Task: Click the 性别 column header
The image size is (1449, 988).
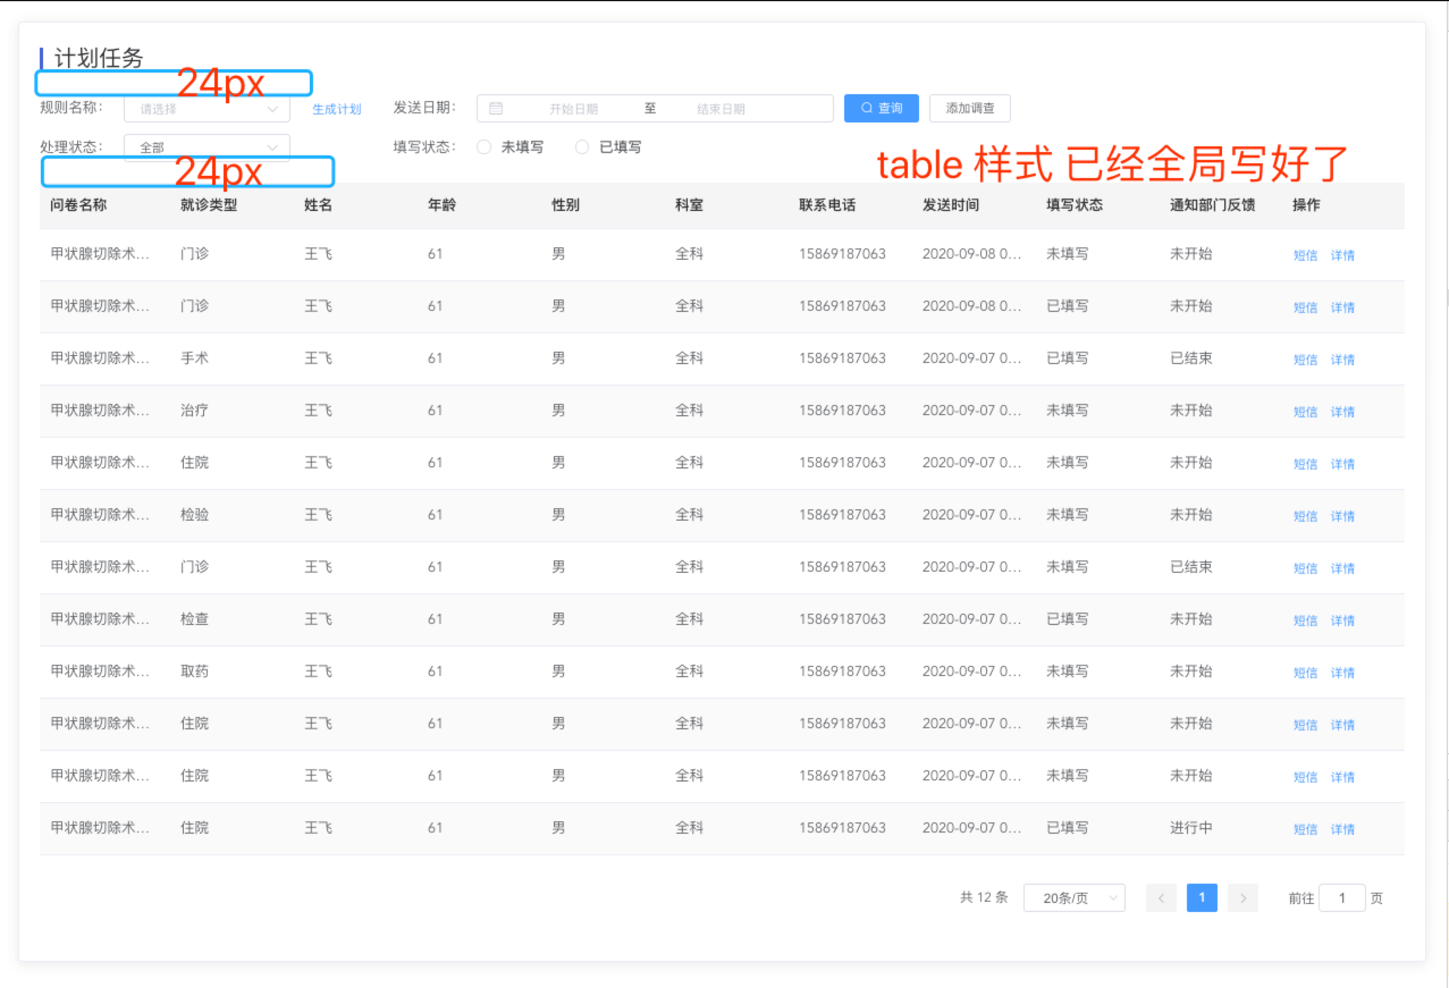Action: click(x=566, y=205)
